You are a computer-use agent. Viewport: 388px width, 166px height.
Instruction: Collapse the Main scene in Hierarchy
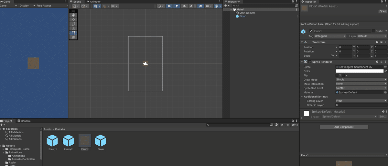pos(231,9)
